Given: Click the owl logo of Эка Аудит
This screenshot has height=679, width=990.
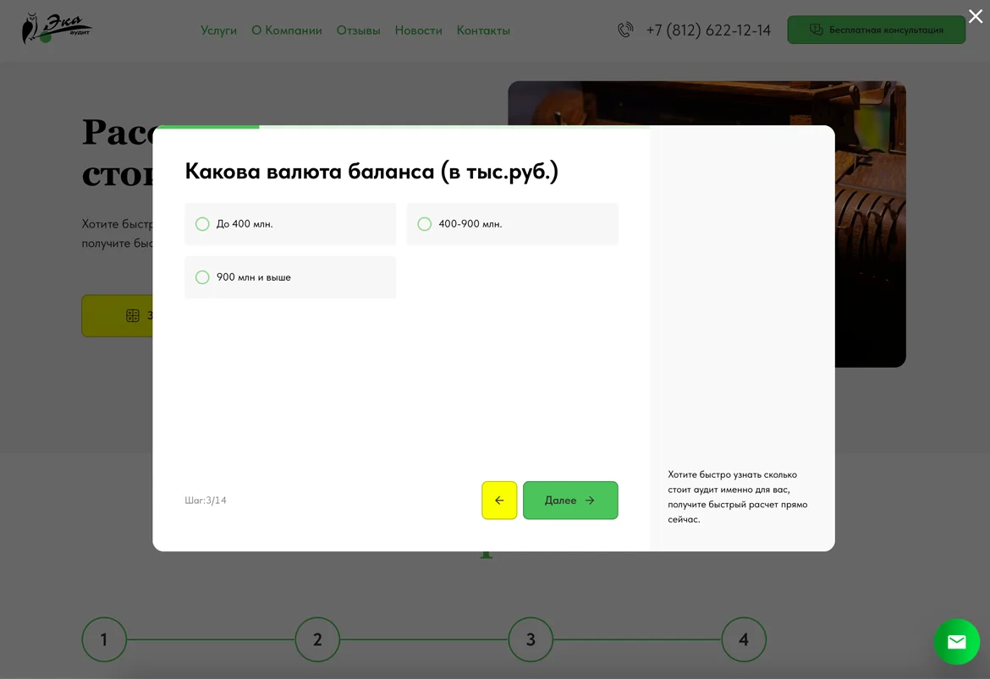Looking at the screenshot, I should (x=55, y=27).
